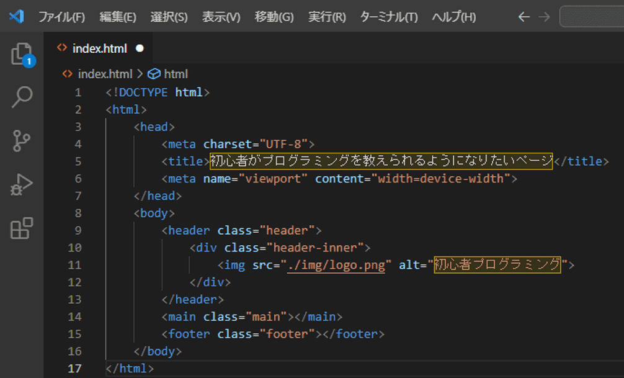Image resolution: width=624 pixels, height=378 pixels.
Task: Click the "width=device-width" content value
Action: point(440,178)
